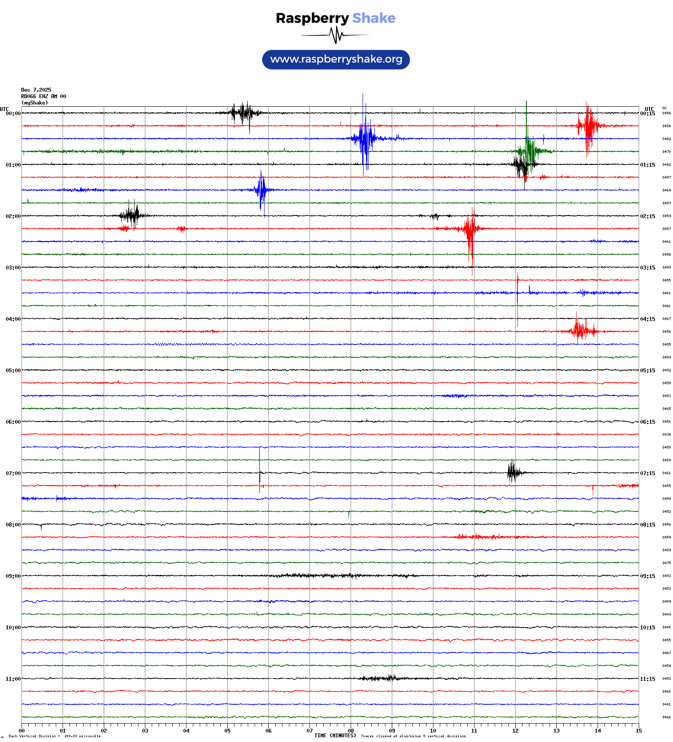Click the 07:15 time label on right axis
673x742 pixels.
click(647, 473)
